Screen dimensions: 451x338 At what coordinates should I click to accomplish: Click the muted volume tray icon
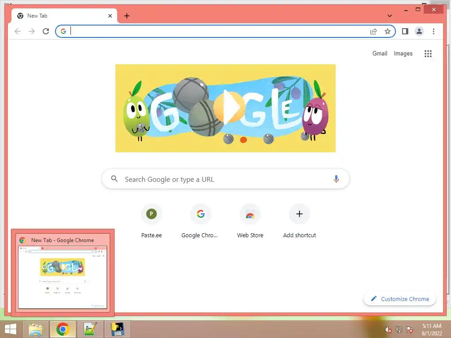pos(388,330)
